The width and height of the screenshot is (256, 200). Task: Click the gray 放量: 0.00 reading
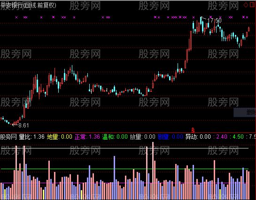(x=142, y=137)
